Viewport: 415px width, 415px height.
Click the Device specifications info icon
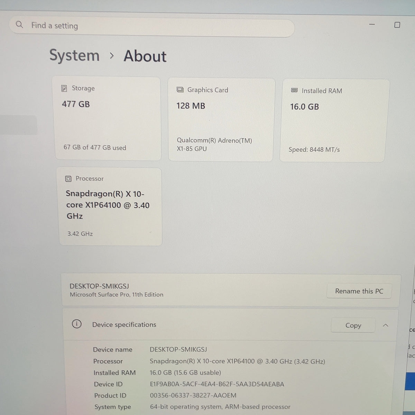pyautogui.click(x=76, y=324)
